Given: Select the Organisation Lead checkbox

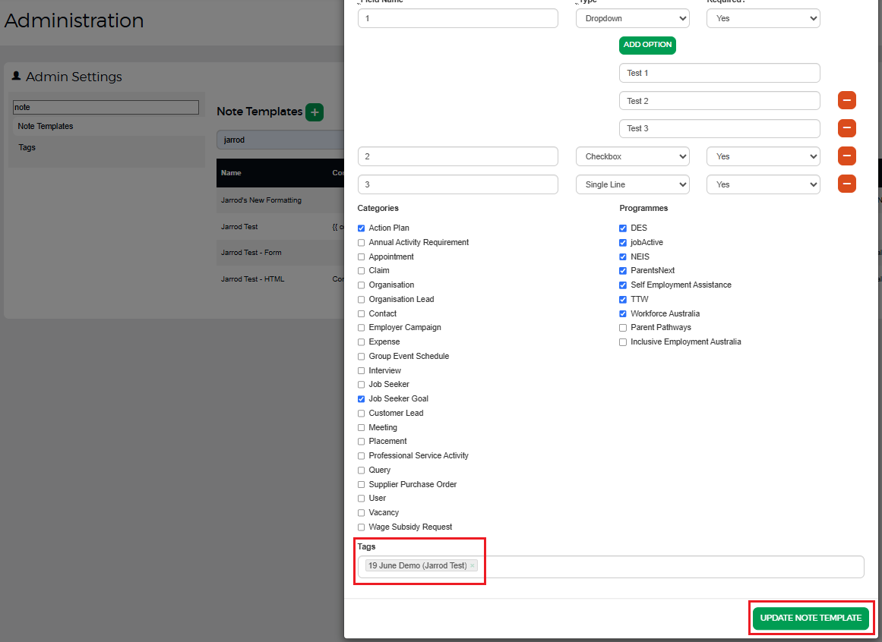Looking at the screenshot, I should click(x=361, y=300).
